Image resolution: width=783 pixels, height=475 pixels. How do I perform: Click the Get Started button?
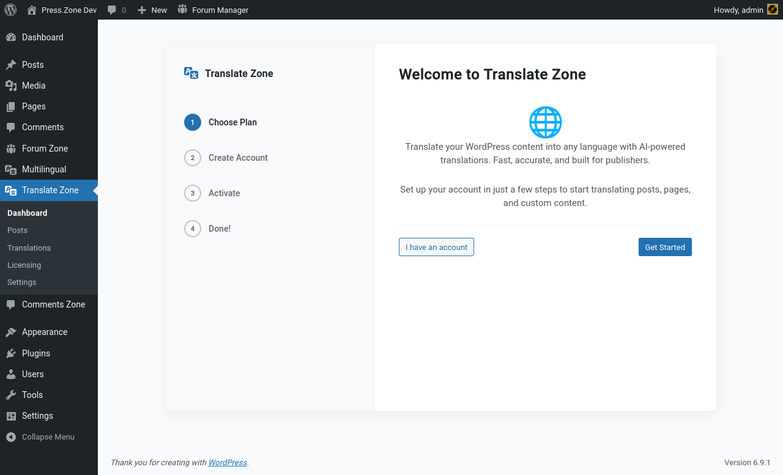coord(665,247)
